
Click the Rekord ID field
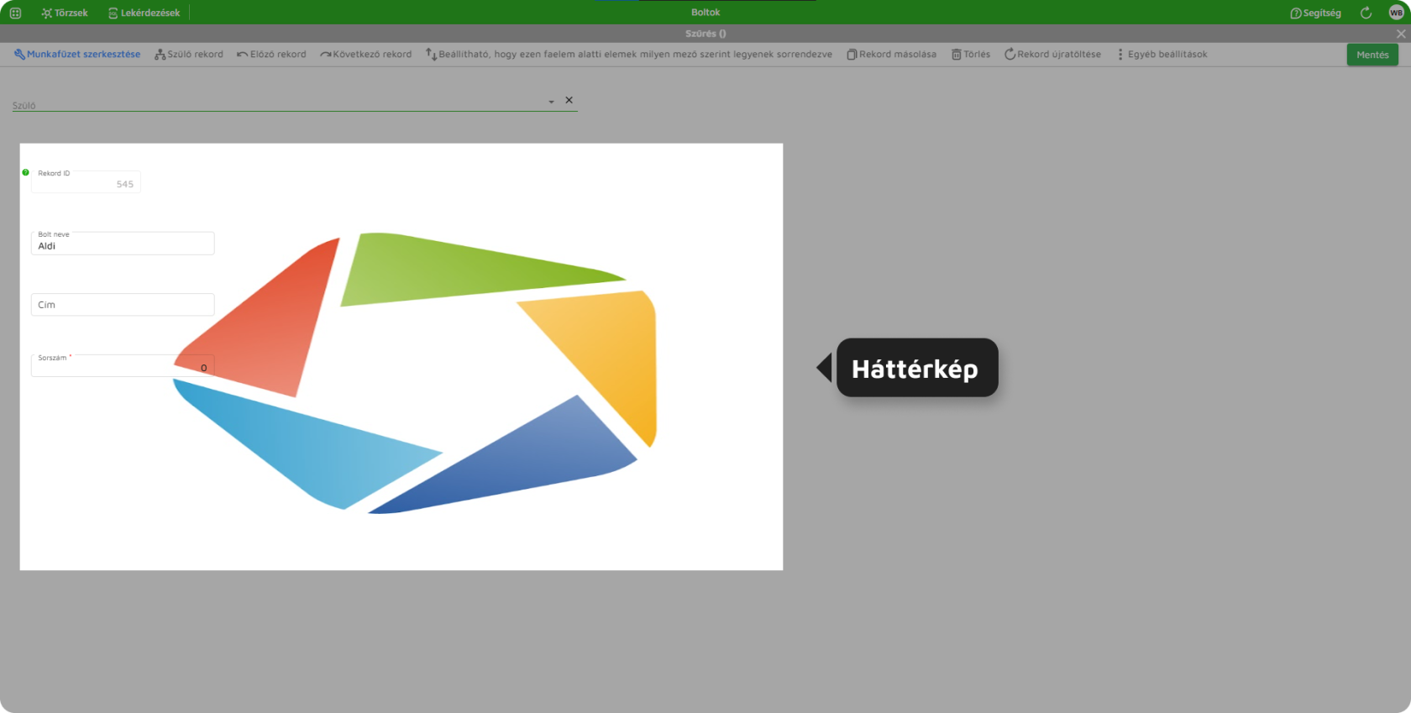click(x=86, y=181)
